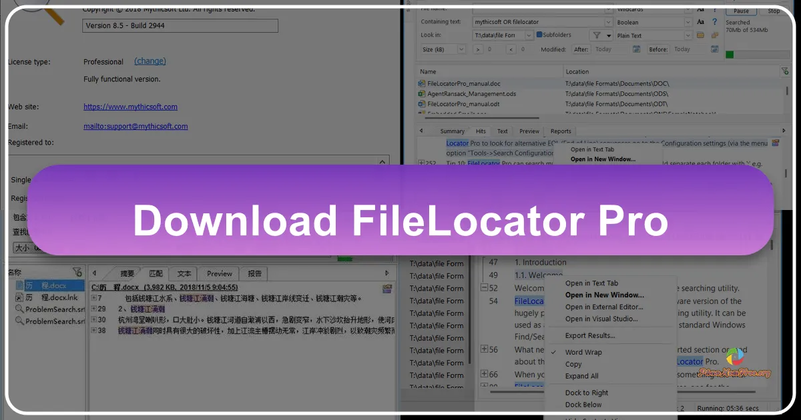Click the folder browse icon next to Plain Text
This screenshot has width=801, height=420.
coord(700,35)
